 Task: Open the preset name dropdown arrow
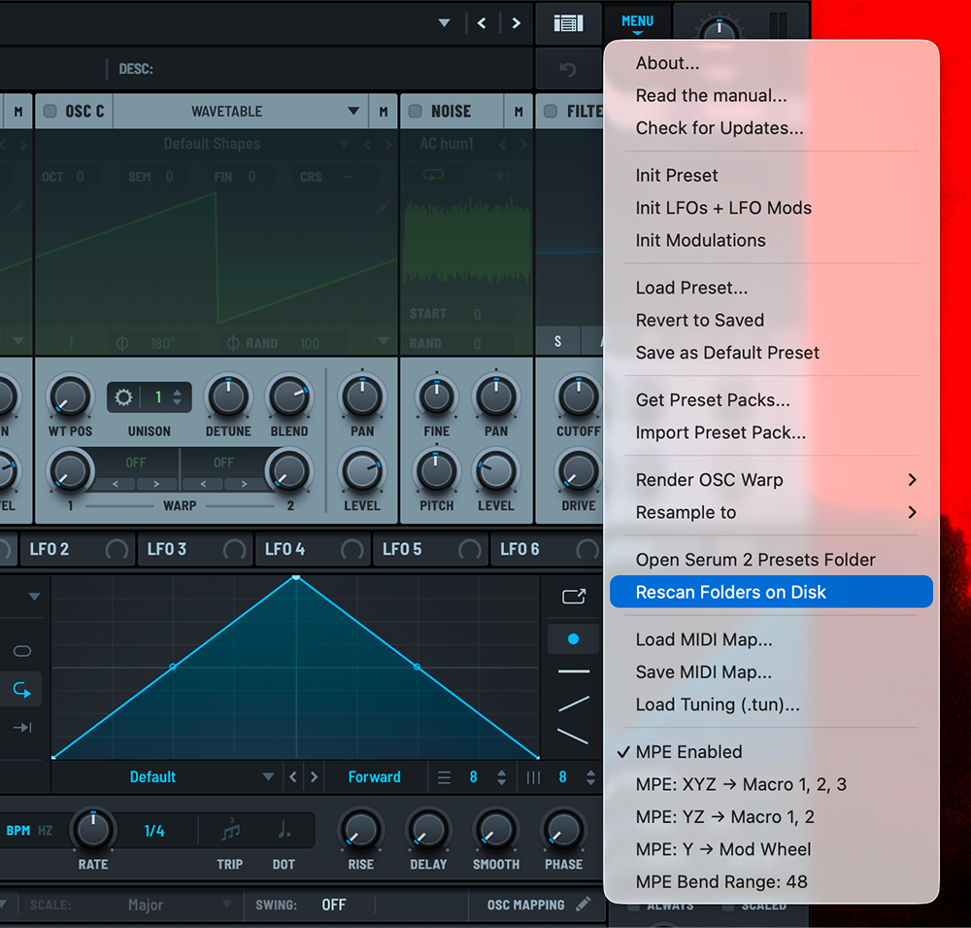point(444,23)
